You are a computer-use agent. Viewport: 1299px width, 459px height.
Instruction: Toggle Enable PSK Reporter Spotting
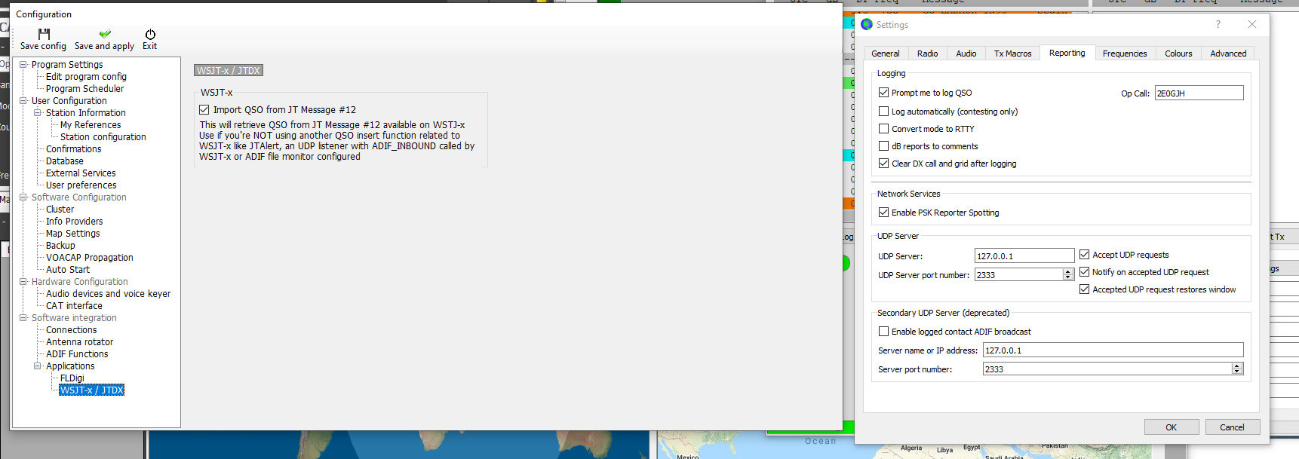click(x=883, y=213)
